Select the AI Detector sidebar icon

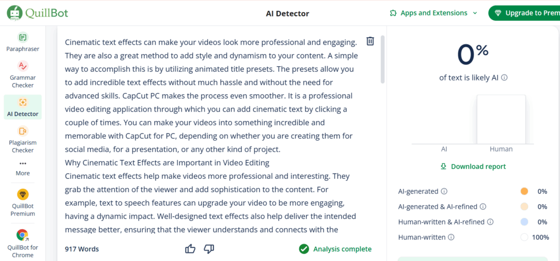click(x=22, y=102)
